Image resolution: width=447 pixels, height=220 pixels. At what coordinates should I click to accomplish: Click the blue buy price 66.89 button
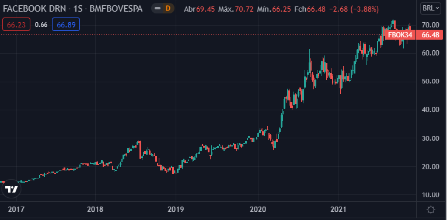point(66,25)
